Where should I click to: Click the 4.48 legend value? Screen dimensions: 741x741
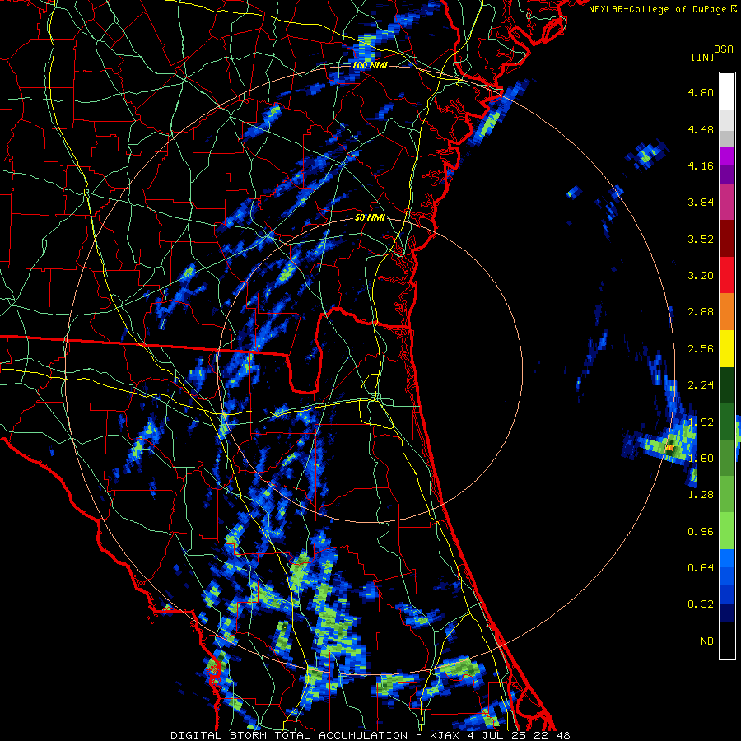click(x=701, y=129)
